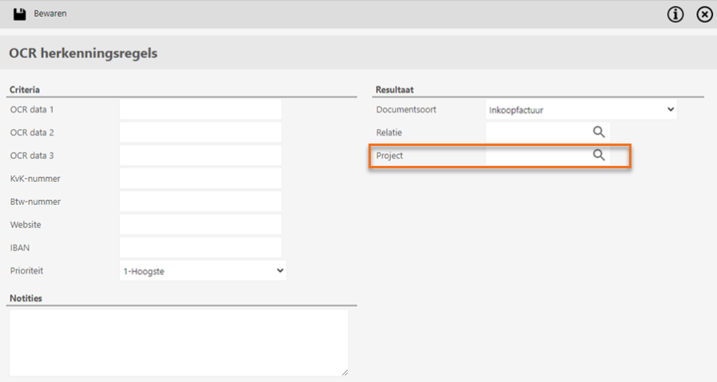Image resolution: width=717 pixels, height=382 pixels.
Task: Click the Relatie text field
Action: 538,132
